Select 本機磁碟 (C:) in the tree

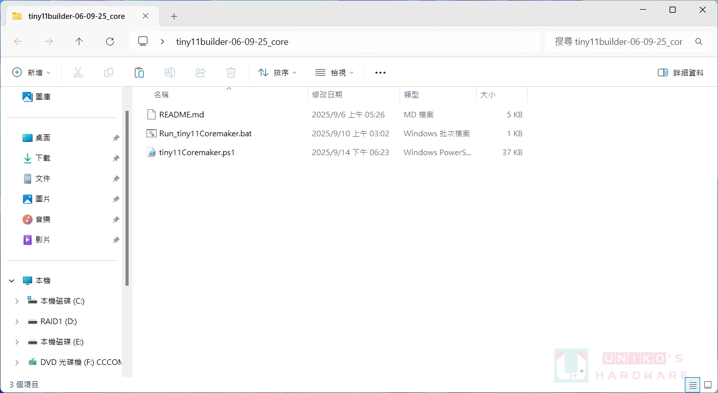[62, 301]
